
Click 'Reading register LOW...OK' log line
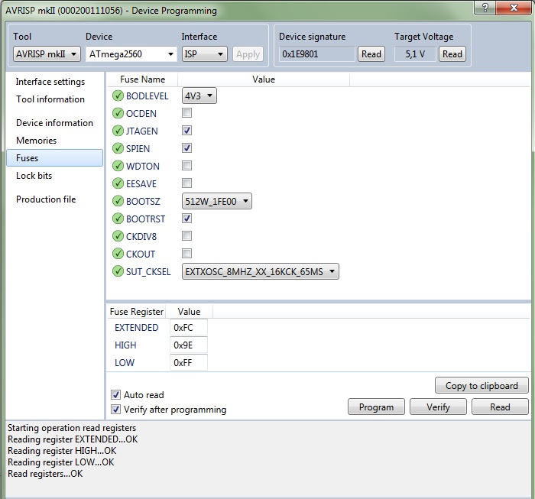point(60,462)
